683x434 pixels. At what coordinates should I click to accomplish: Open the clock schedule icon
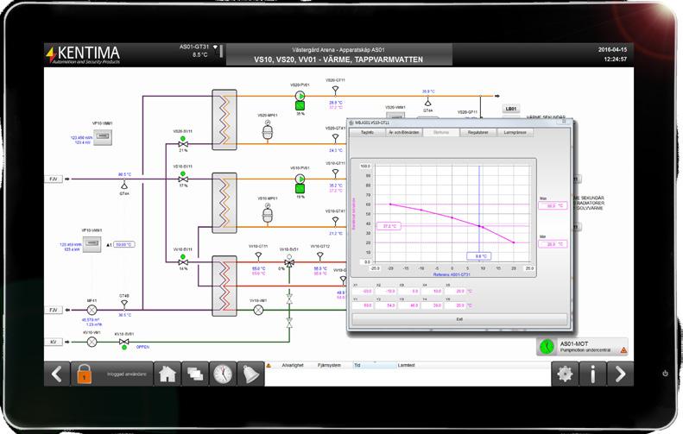click(223, 374)
